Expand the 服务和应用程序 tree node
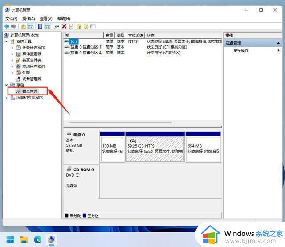This screenshot has width=285, height=247. click(7, 98)
